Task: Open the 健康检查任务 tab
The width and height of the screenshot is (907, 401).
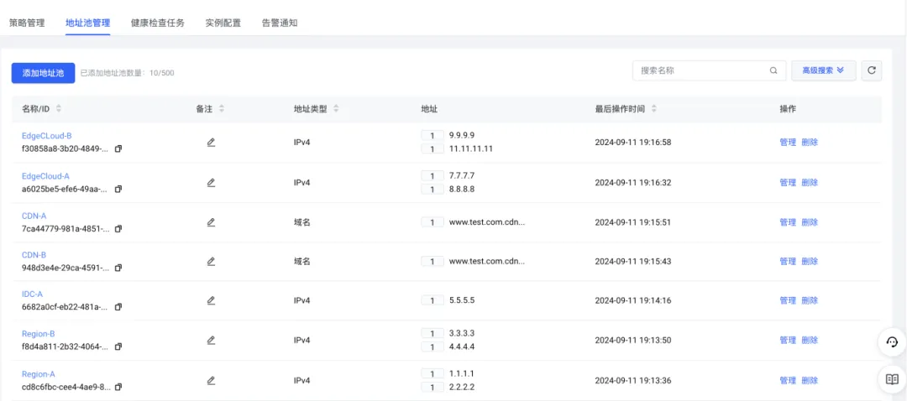Action: (158, 23)
